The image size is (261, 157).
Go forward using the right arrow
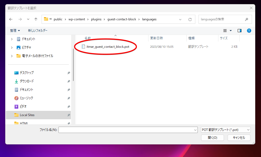click(20, 20)
